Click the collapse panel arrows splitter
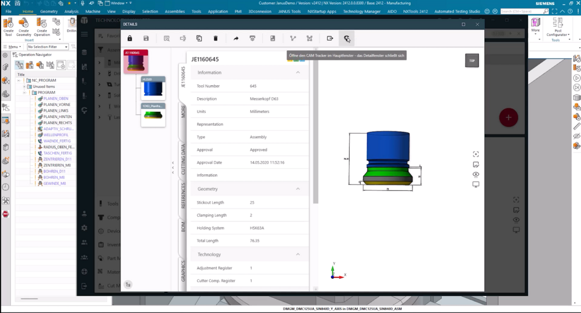 173,168
